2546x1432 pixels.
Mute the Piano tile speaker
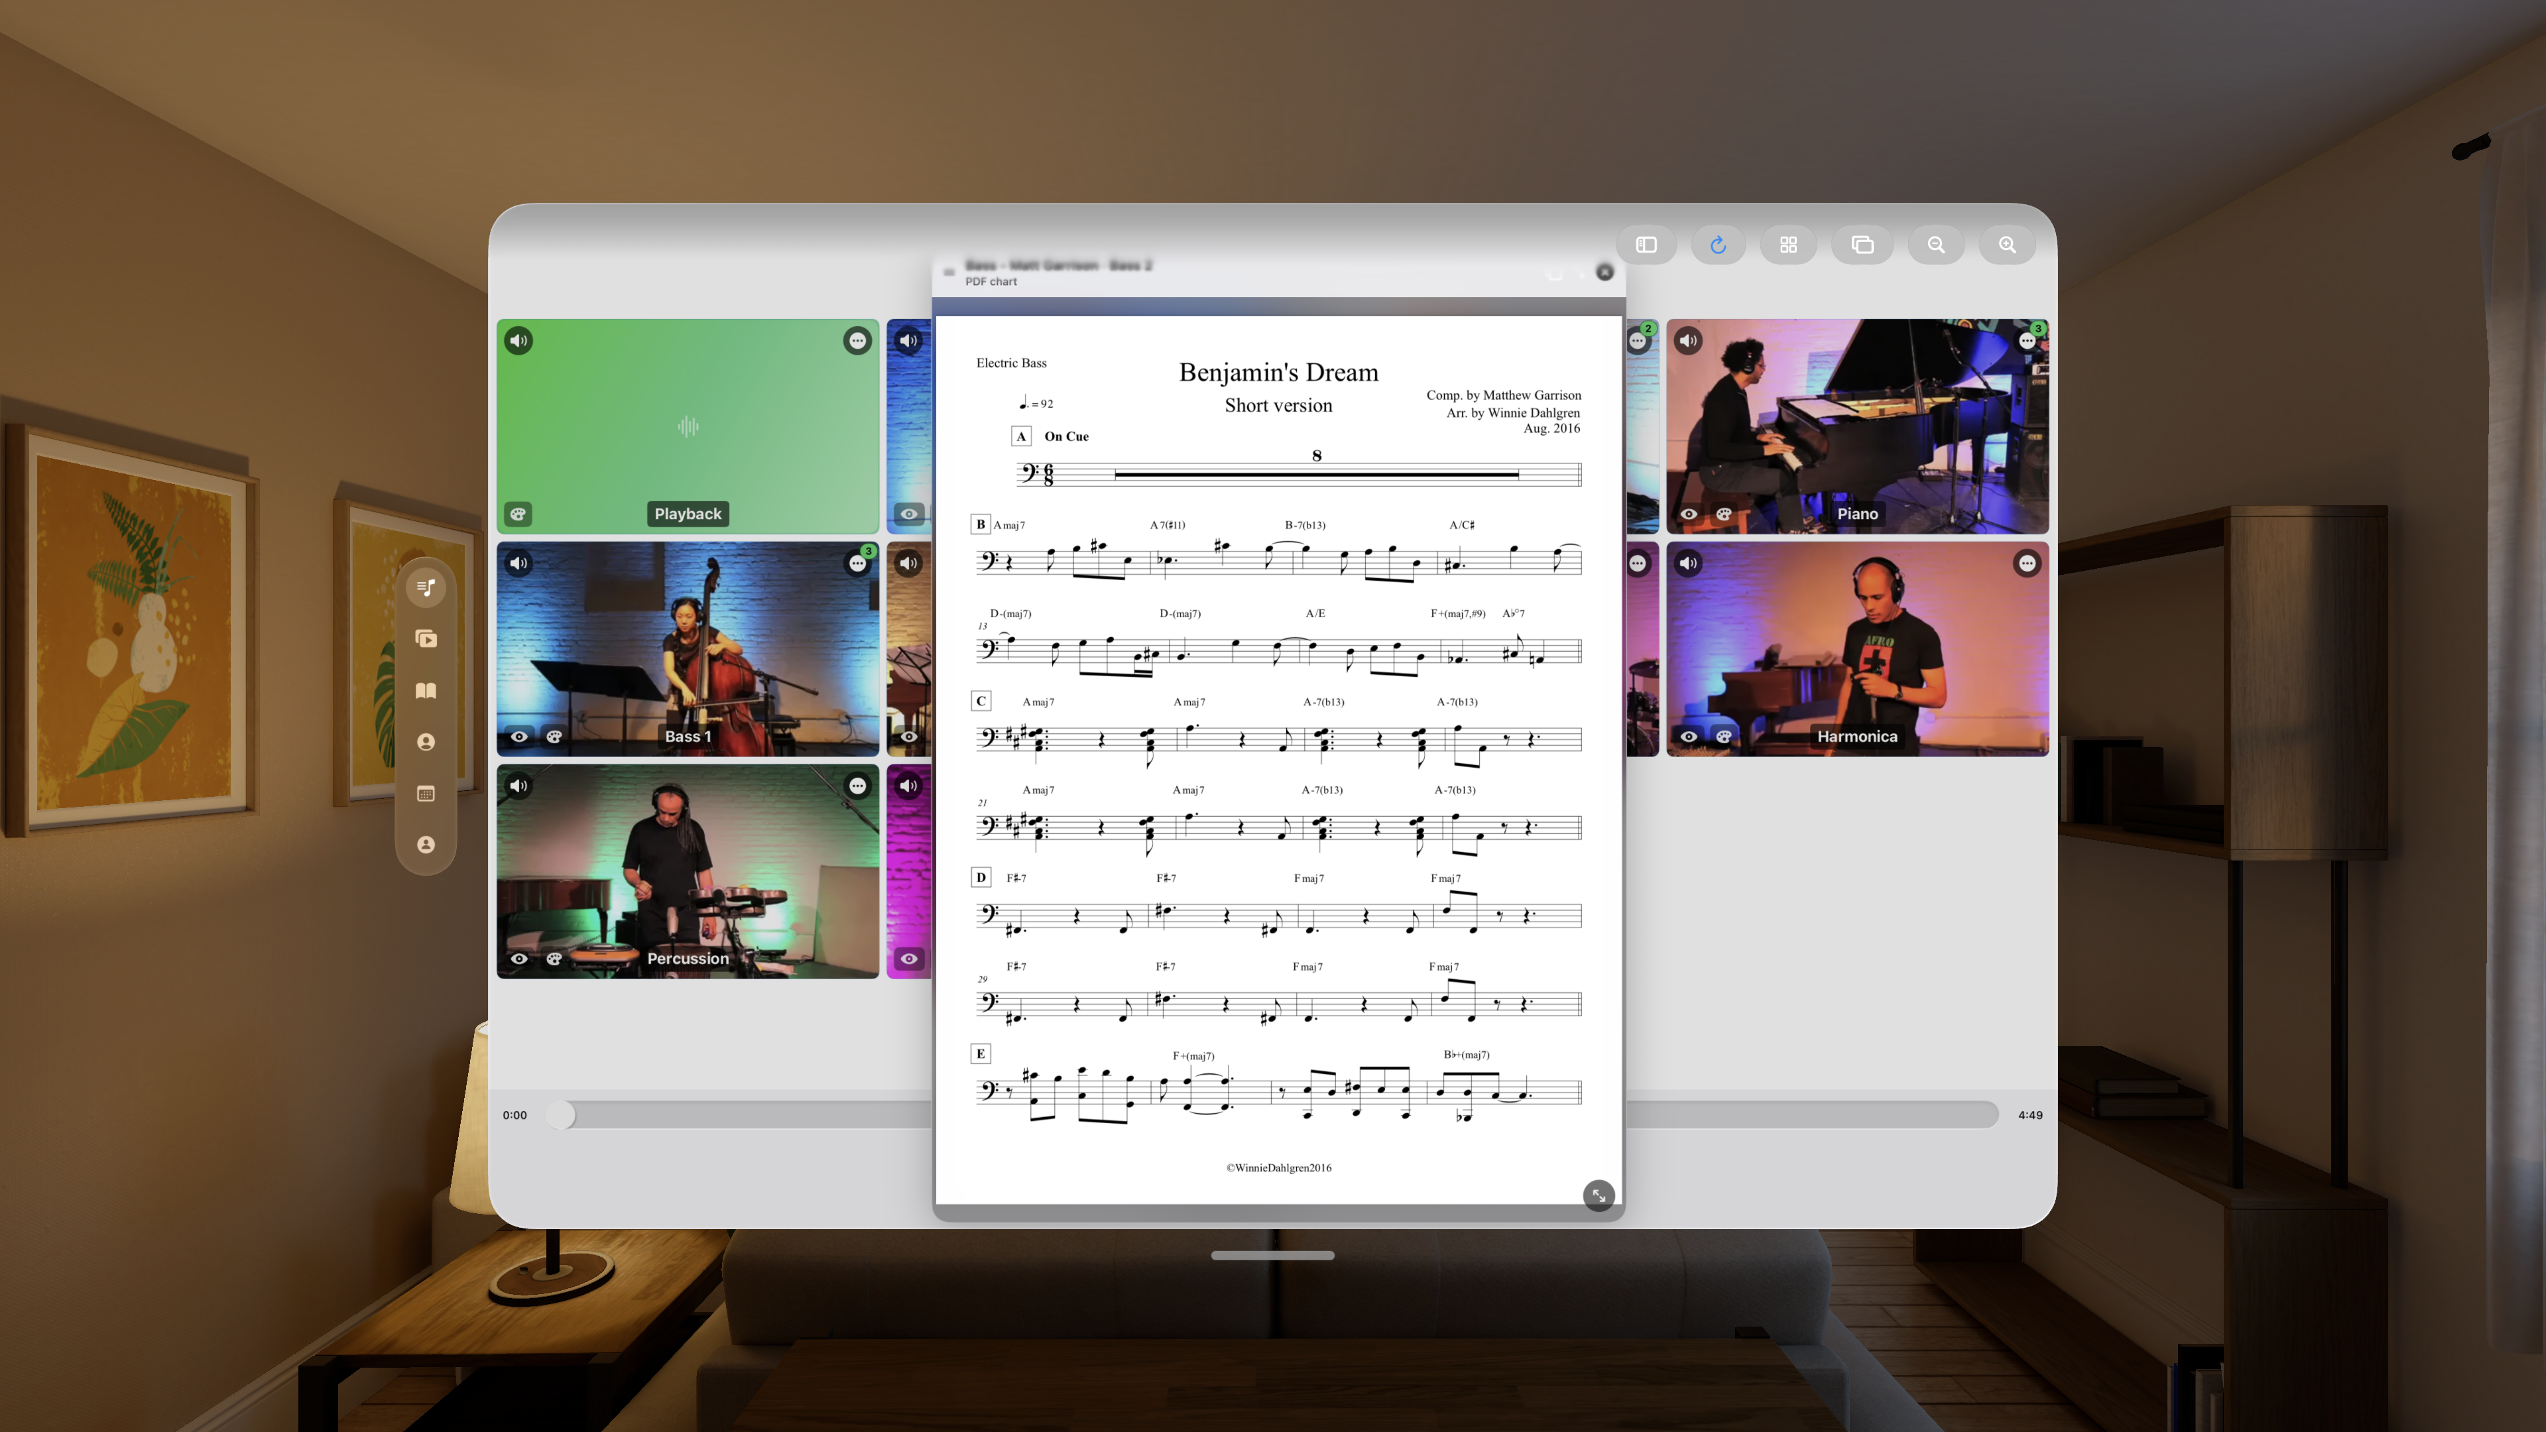coord(1688,341)
